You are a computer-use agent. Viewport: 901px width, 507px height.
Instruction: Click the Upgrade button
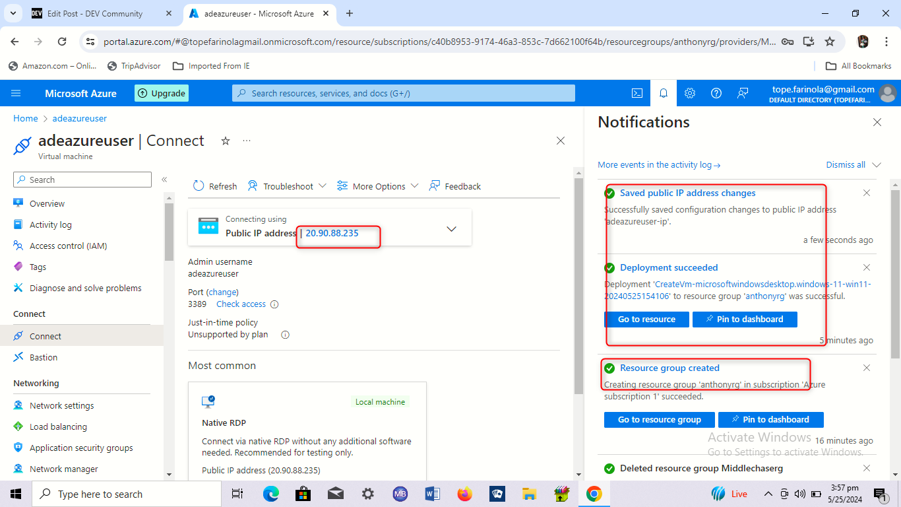pos(162,93)
